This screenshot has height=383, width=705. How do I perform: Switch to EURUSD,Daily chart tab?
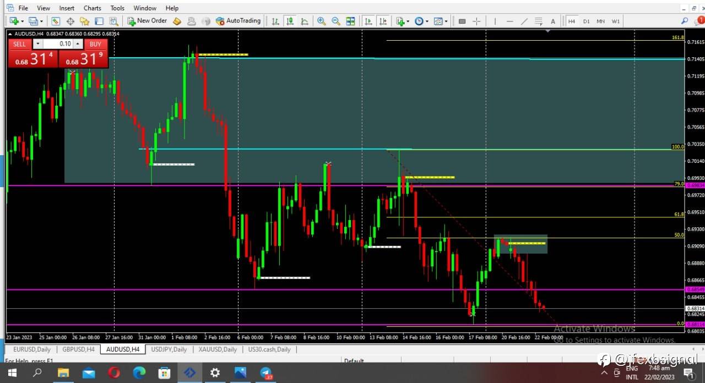[x=32, y=349]
